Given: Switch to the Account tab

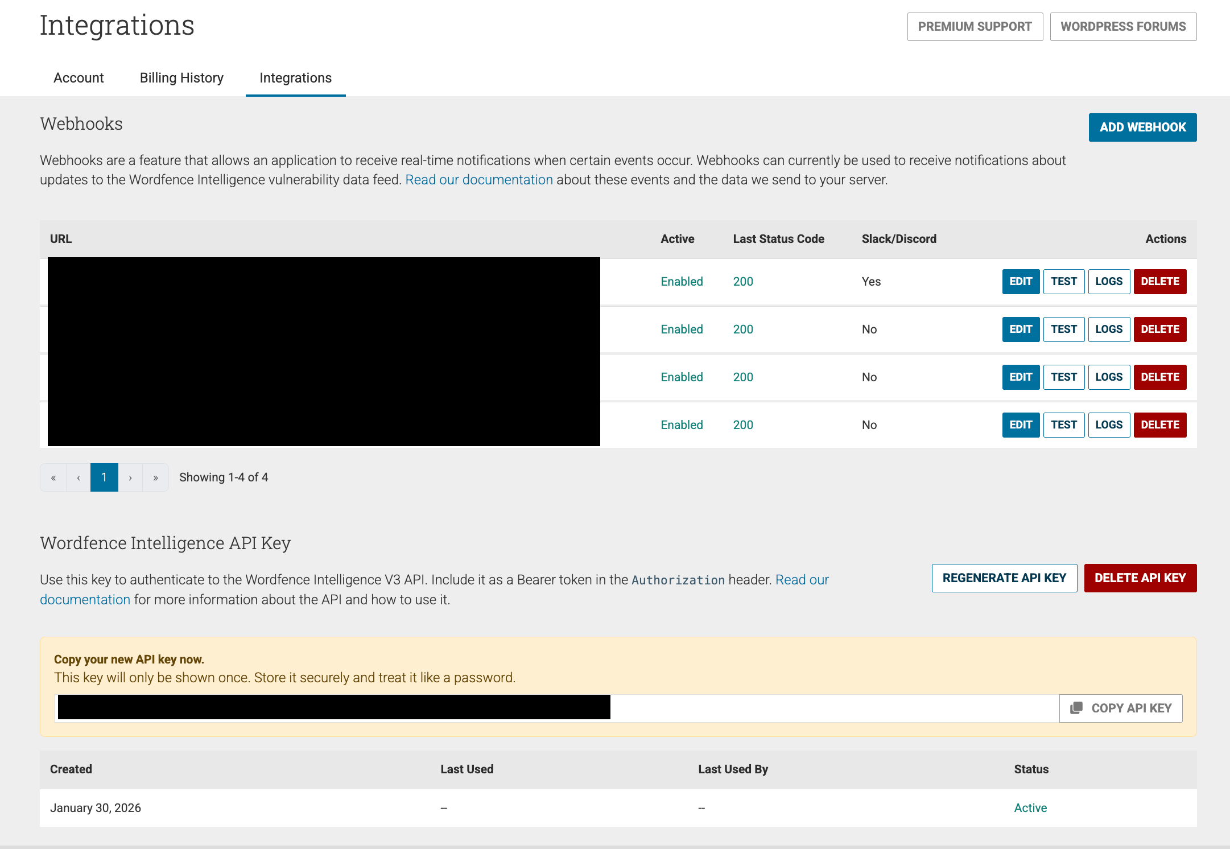Looking at the screenshot, I should [79, 78].
